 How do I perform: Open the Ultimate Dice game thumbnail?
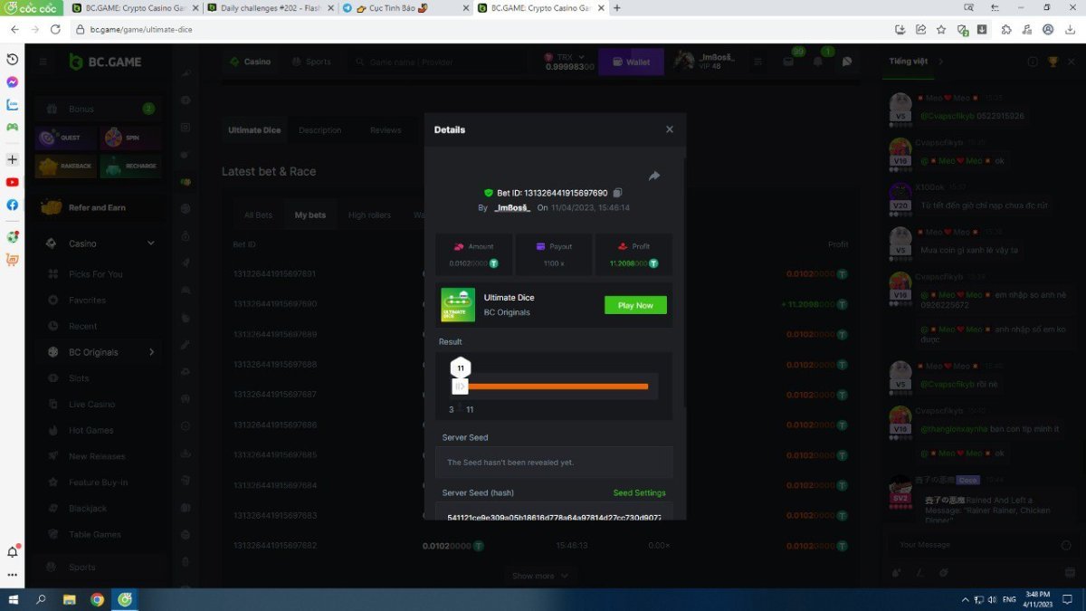tap(458, 305)
